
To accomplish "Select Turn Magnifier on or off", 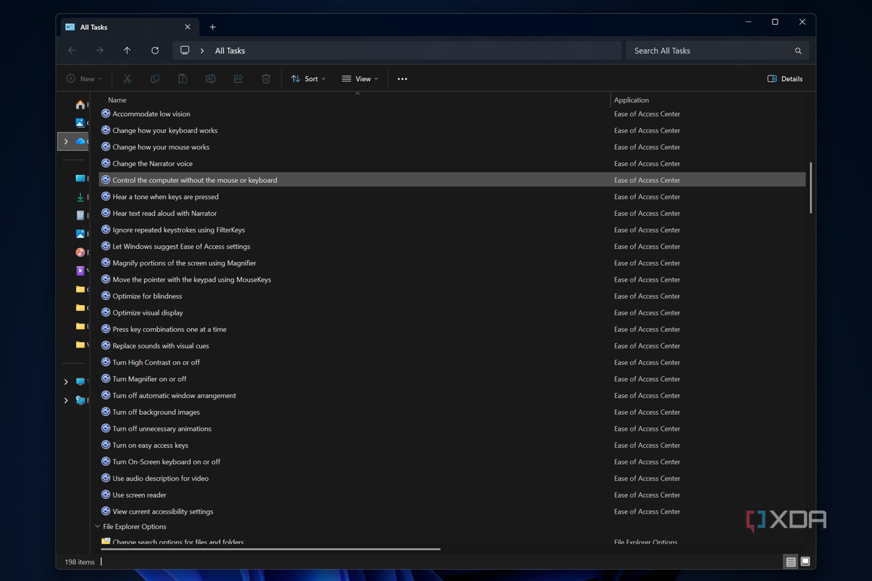I will (x=149, y=379).
